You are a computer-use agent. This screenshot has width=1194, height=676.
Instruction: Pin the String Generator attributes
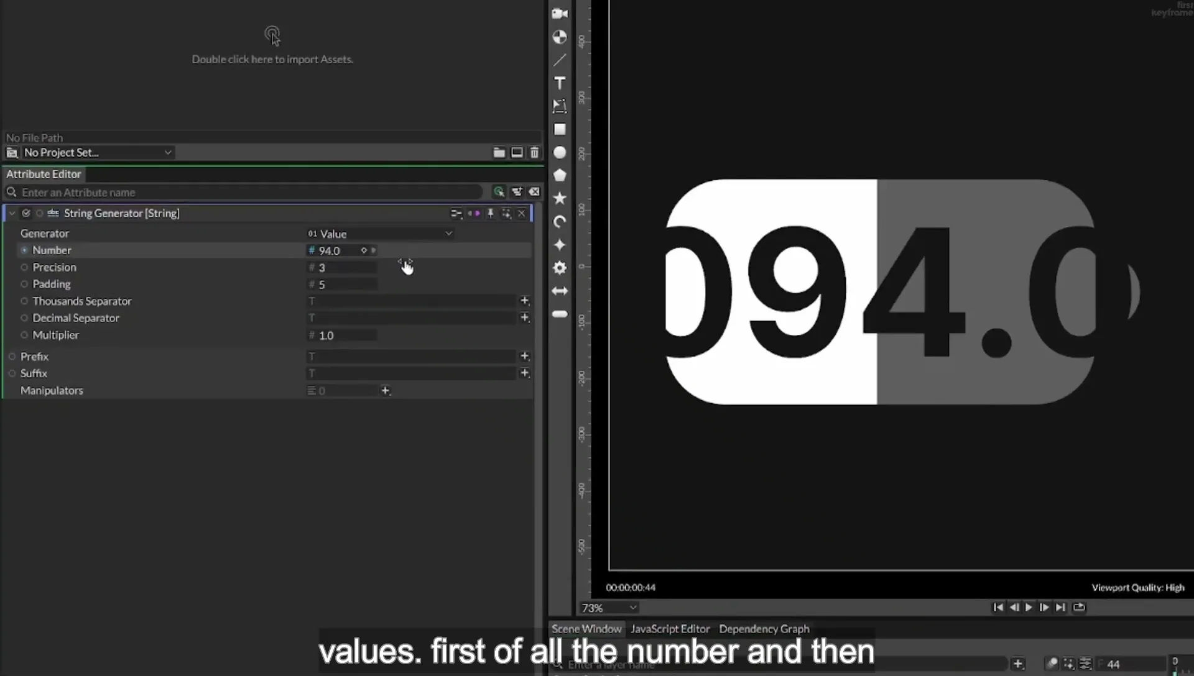pos(491,213)
